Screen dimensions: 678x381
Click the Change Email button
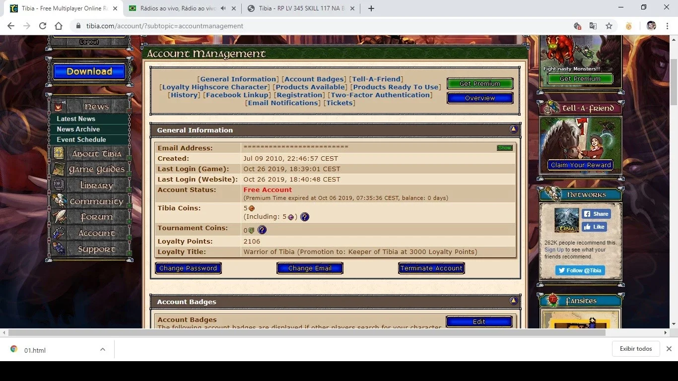coord(310,268)
